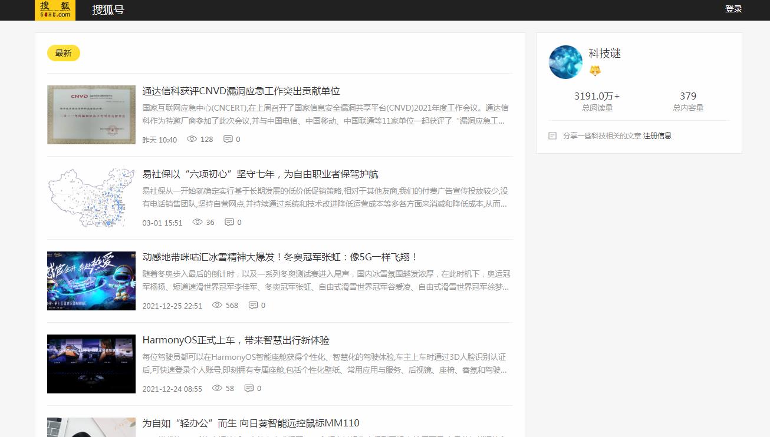Click the comment icon for the 动感地带 article
The image size is (770, 437).
click(254, 306)
